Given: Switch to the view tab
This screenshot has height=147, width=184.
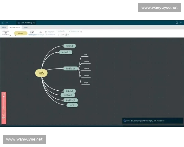Looking at the screenshot, I should [x=25, y=27].
